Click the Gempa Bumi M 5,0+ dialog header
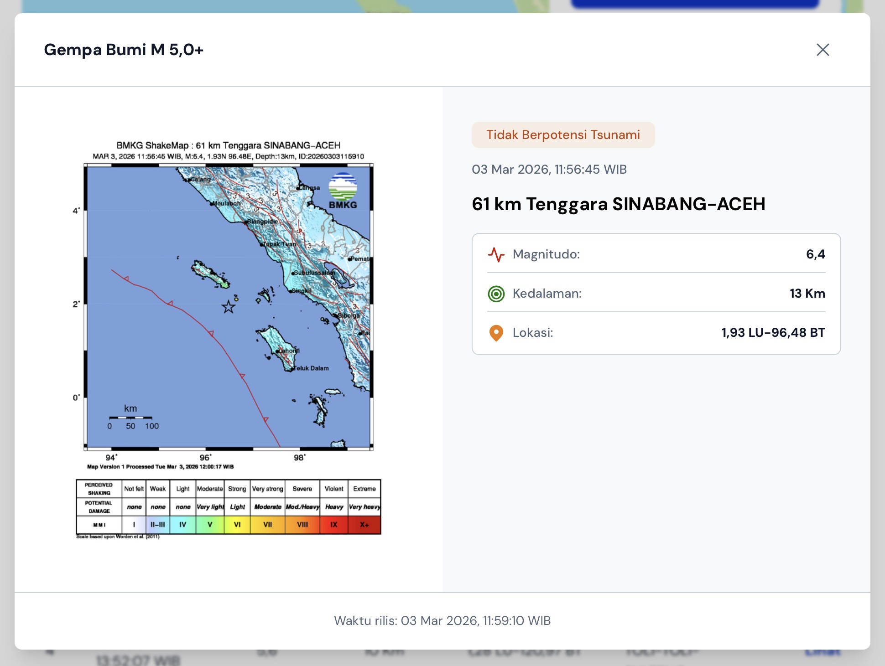885x666 pixels. coord(124,50)
